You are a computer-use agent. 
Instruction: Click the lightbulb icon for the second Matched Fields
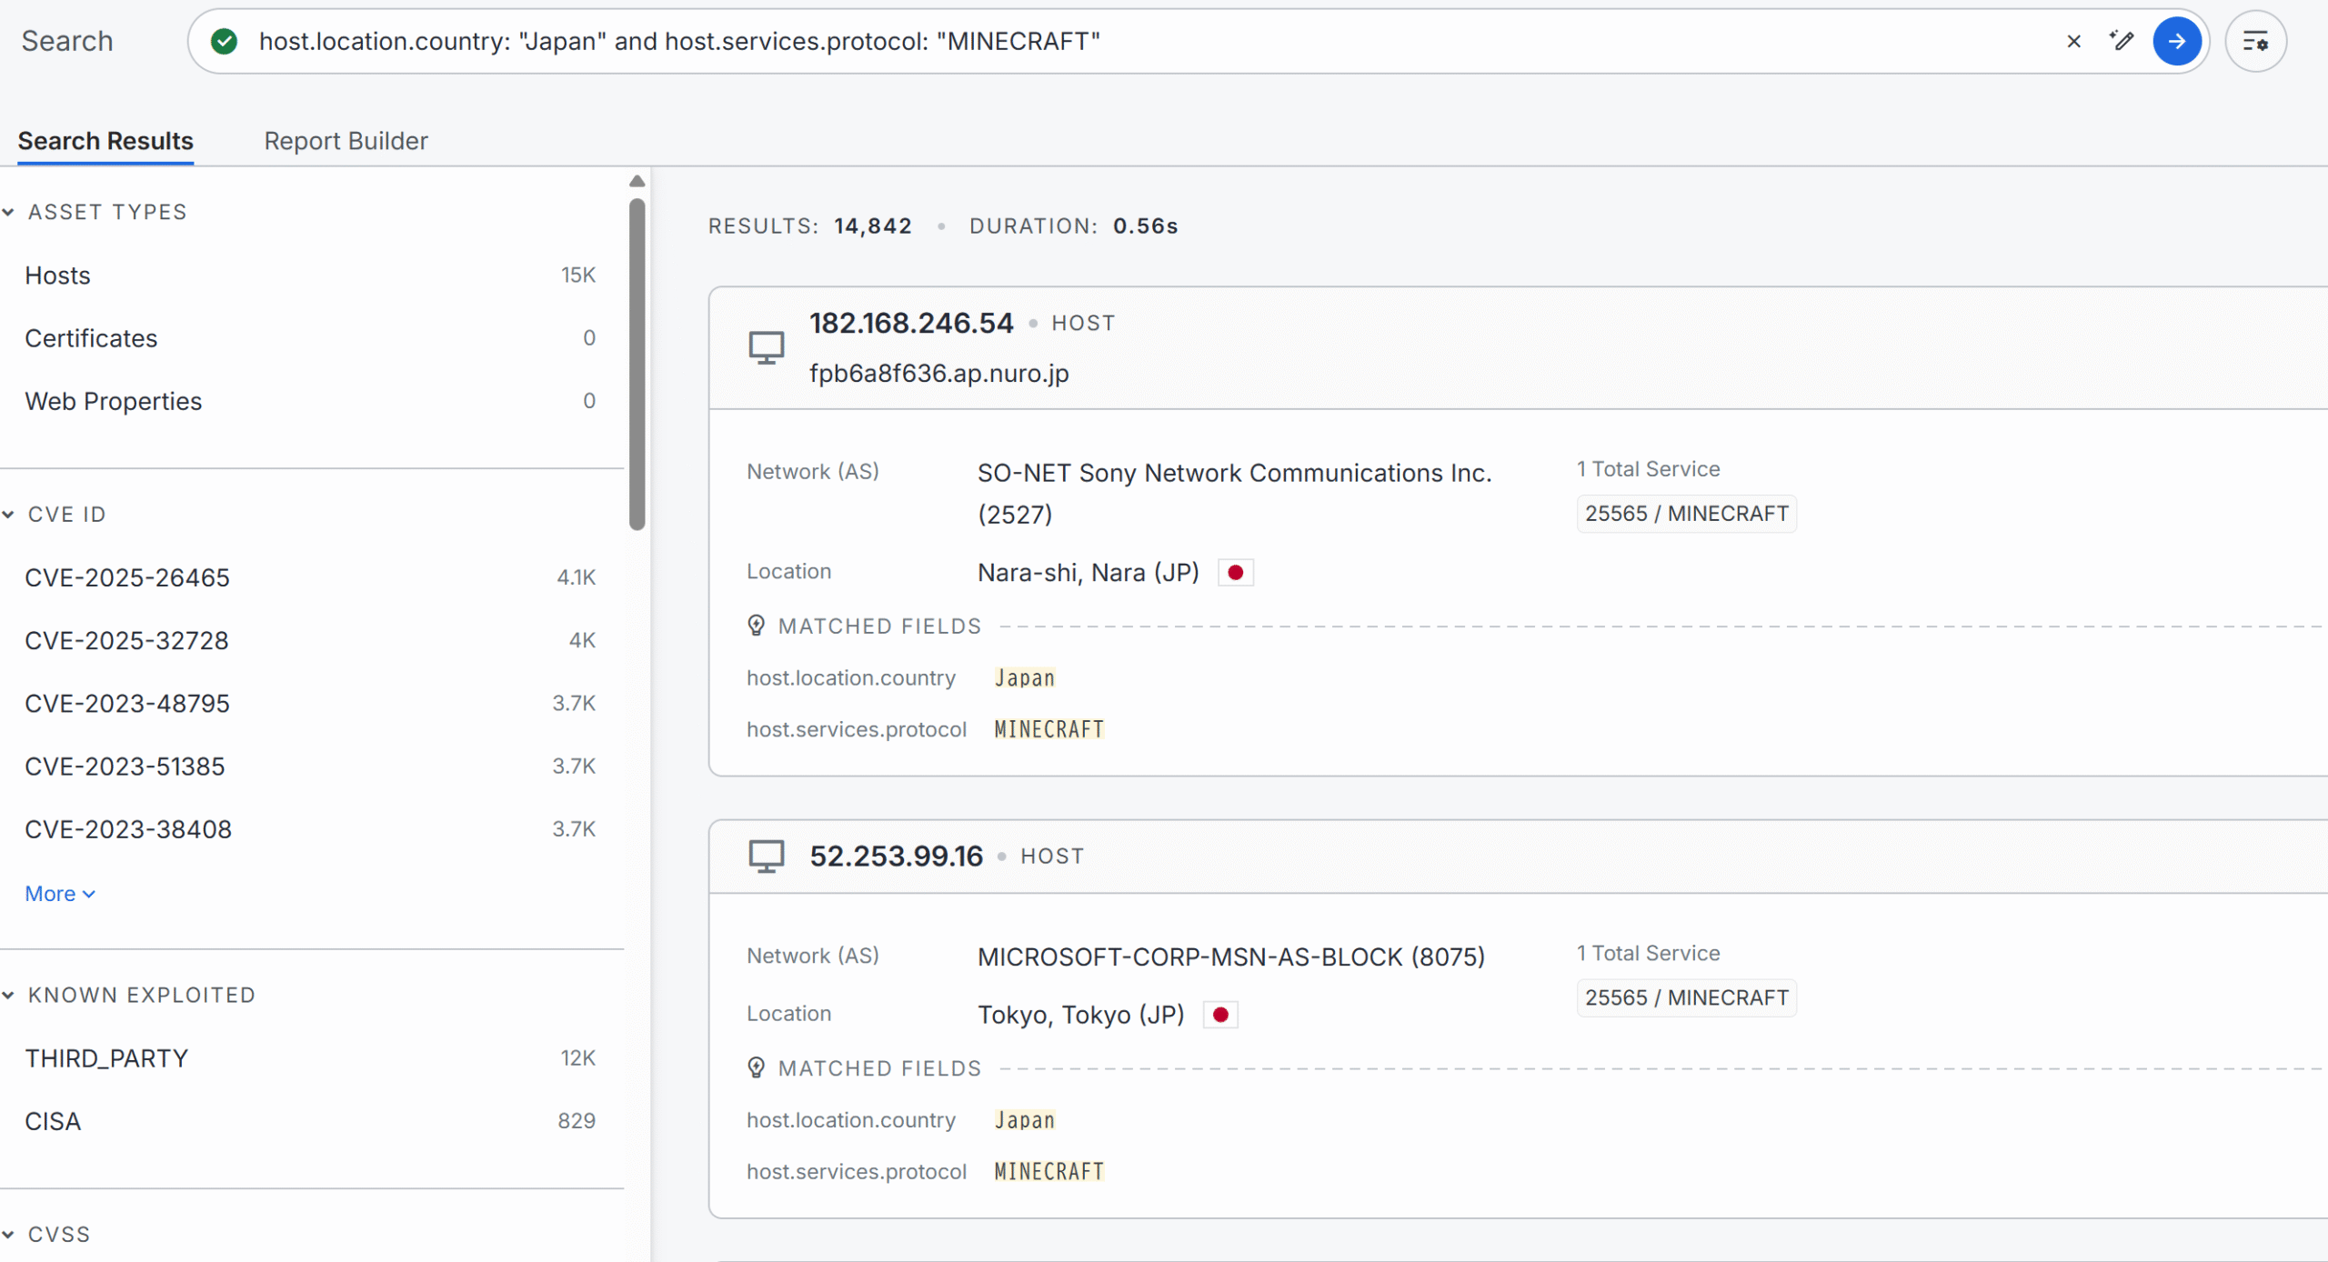756,1067
